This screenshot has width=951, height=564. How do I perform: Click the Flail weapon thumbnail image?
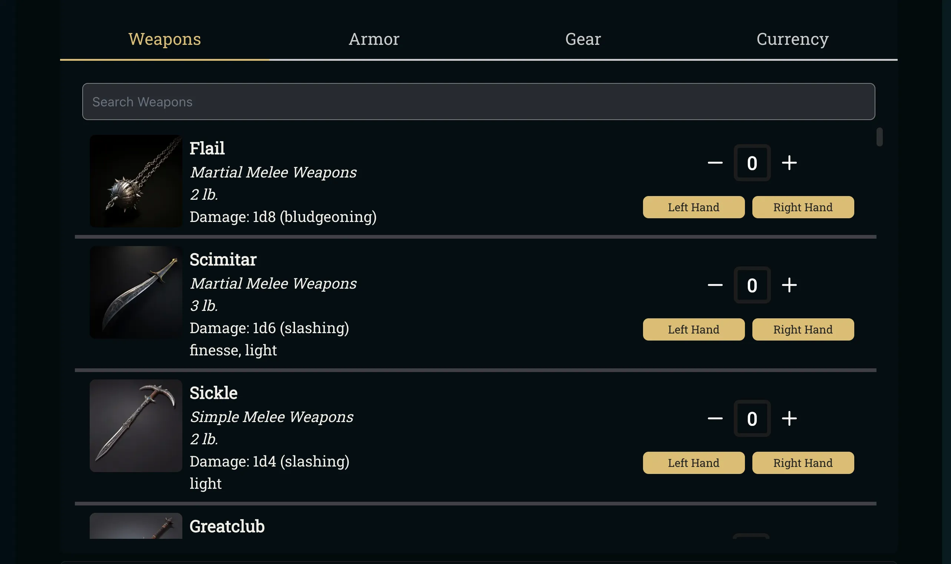click(136, 181)
